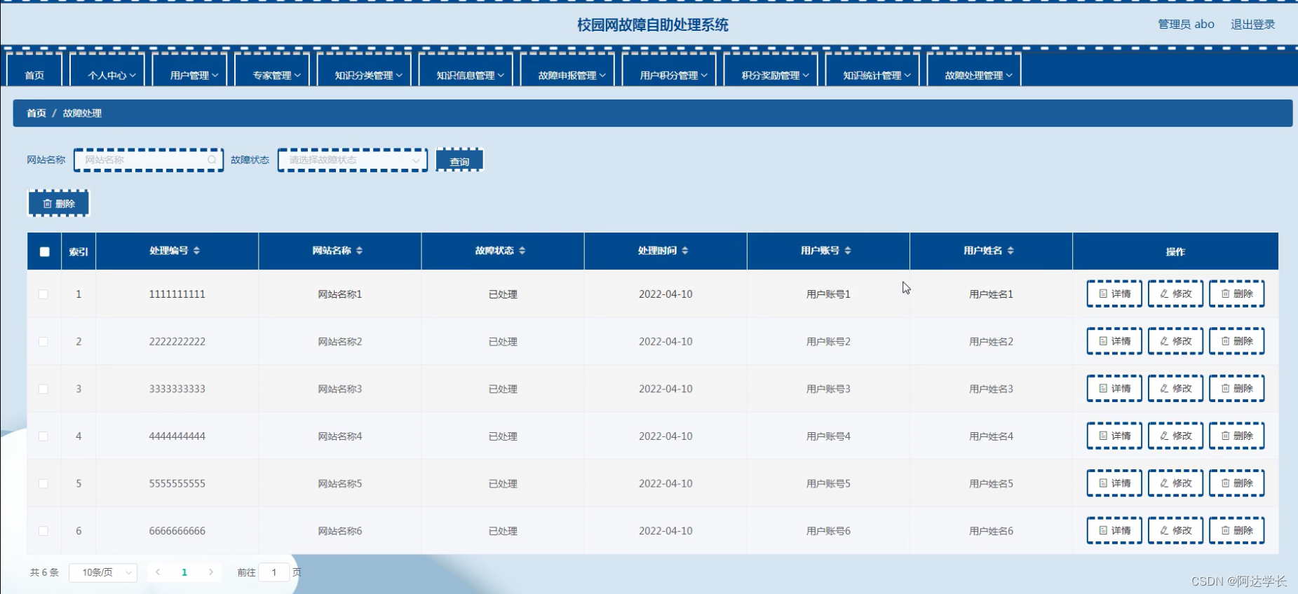Click sort arrows on 处理时间 column

click(x=684, y=251)
